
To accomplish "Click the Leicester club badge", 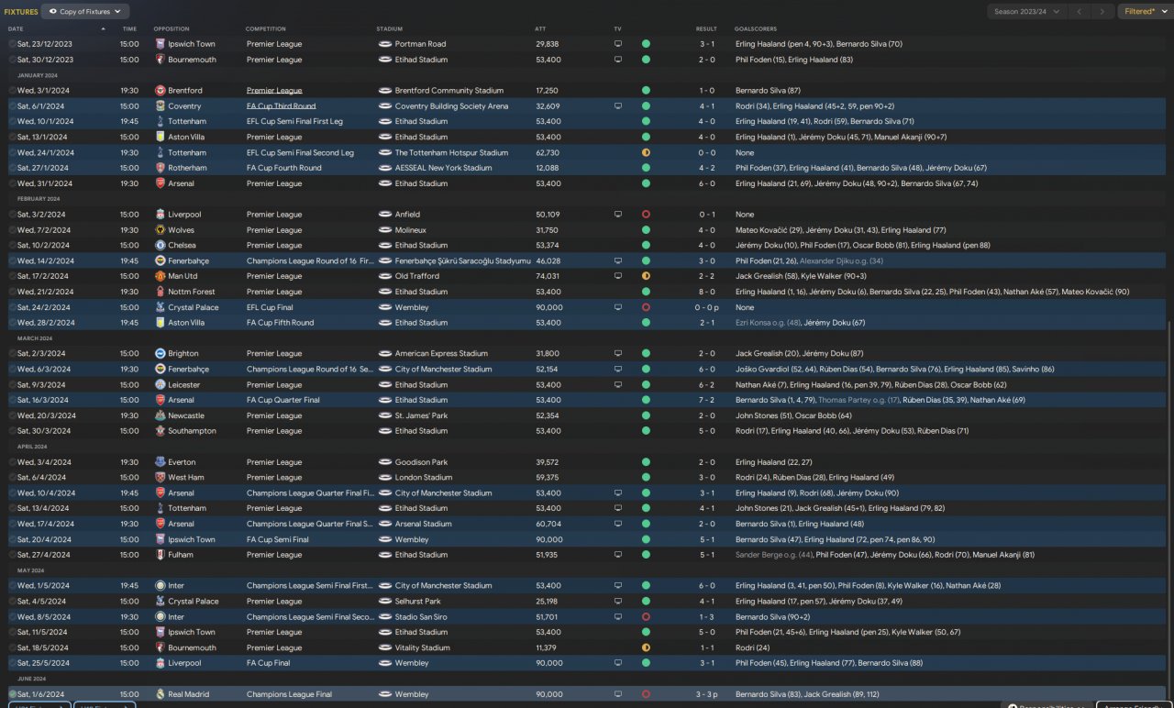I will pos(161,385).
